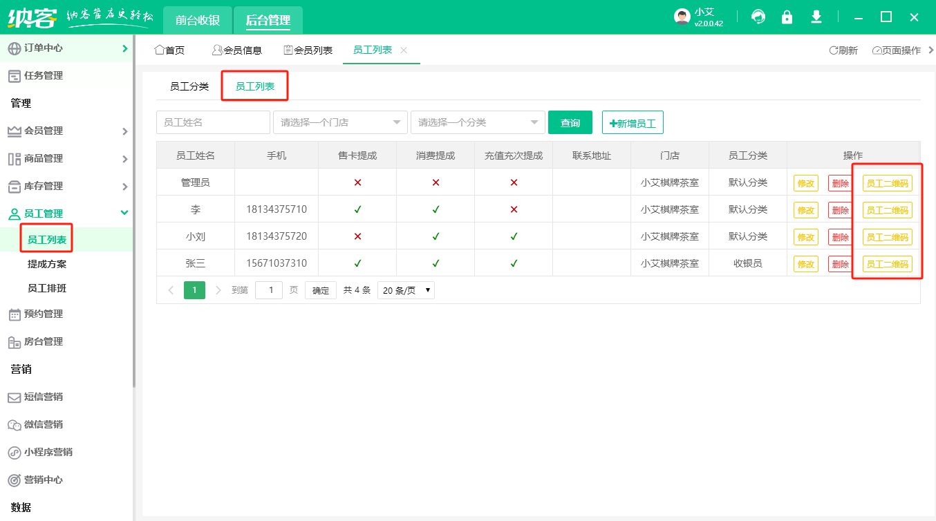
Task: Collapse the 员工管理 sidebar section
Action: point(124,214)
